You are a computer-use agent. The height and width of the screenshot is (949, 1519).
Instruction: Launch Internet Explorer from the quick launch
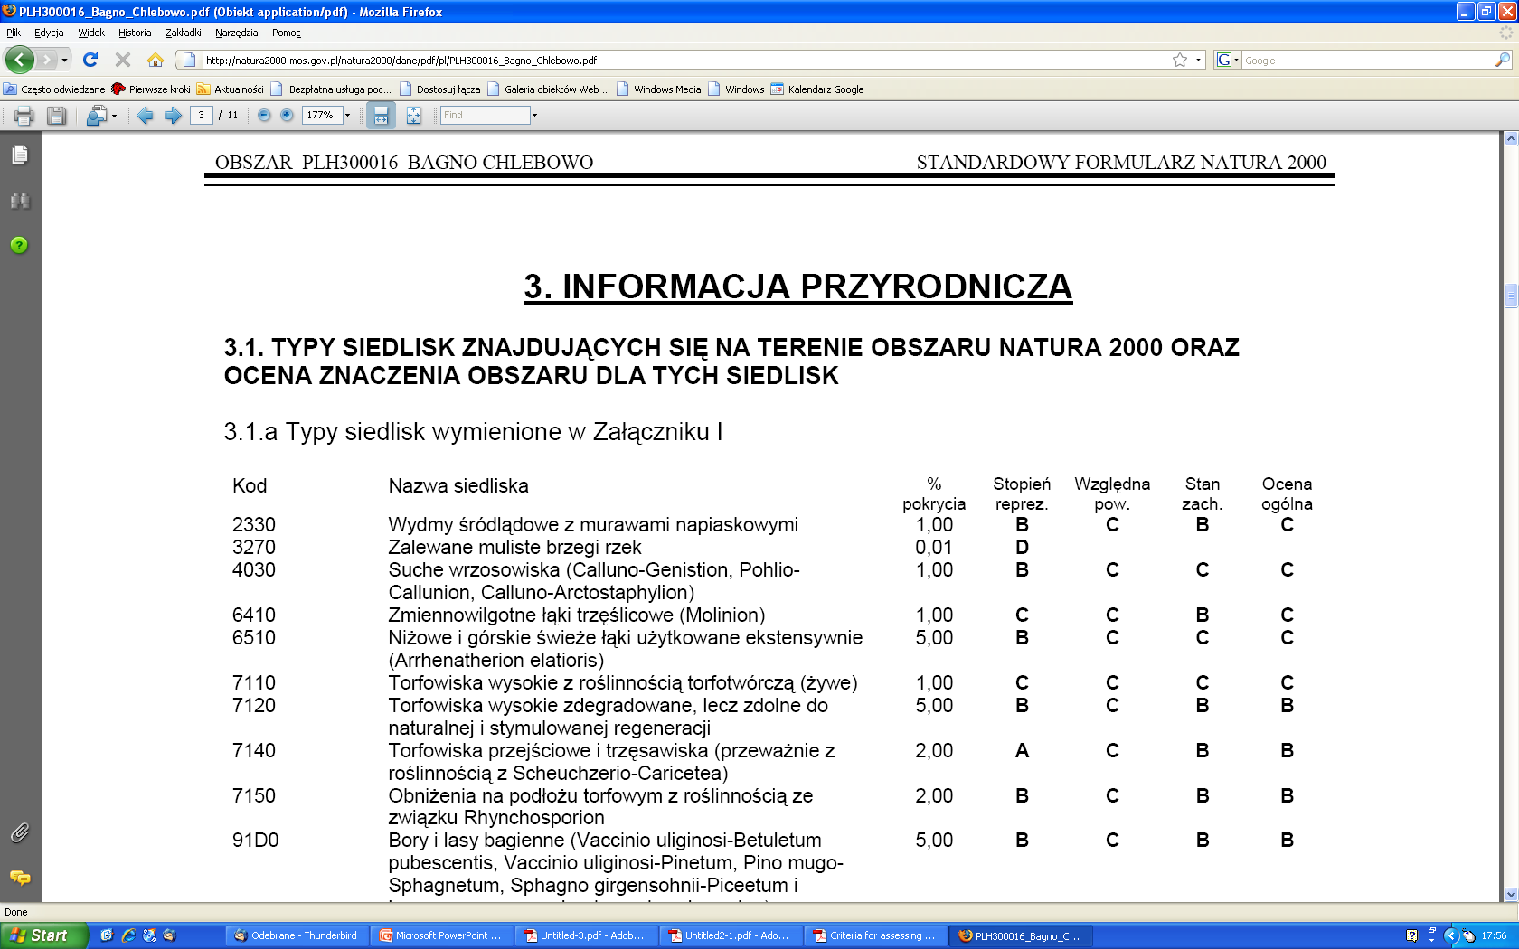click(127, 935)
